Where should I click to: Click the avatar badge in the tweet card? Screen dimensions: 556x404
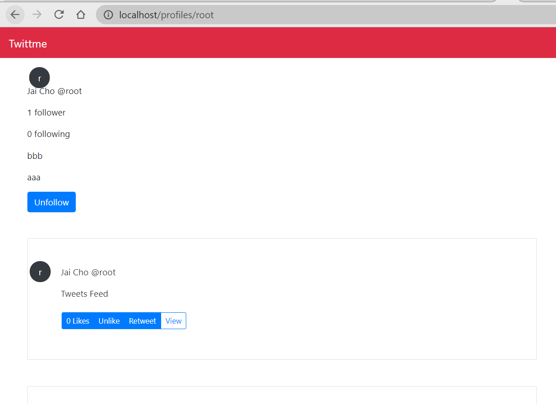[40, 272]
